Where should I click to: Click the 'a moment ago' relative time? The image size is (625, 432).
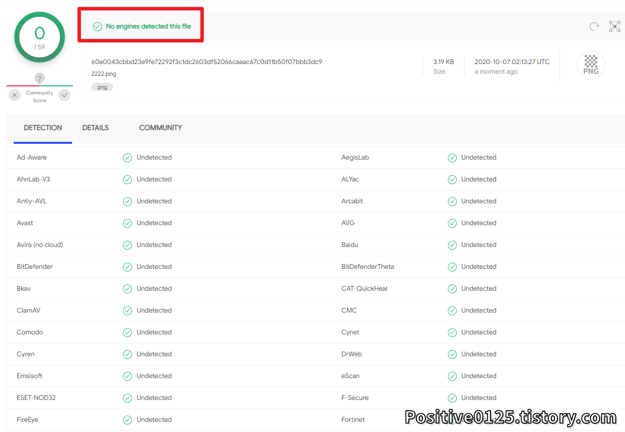click(496, 72)
